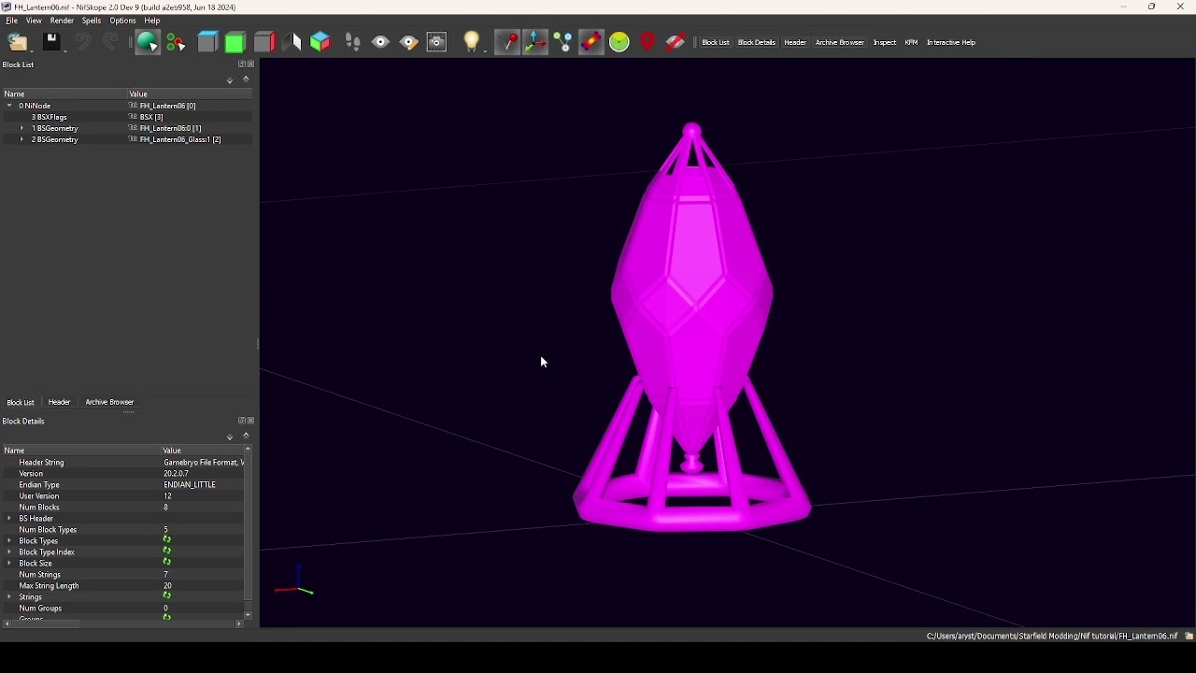Open the File menu
This screenshot has width=1196, height=673.
(12, 21)
